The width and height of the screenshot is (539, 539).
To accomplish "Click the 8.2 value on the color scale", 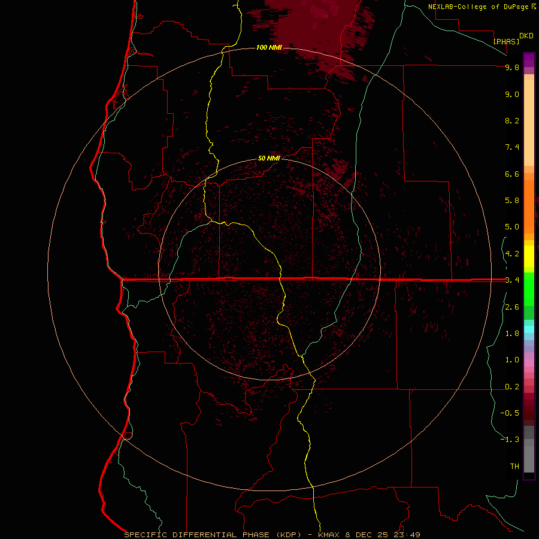I will tap(512, 120).
